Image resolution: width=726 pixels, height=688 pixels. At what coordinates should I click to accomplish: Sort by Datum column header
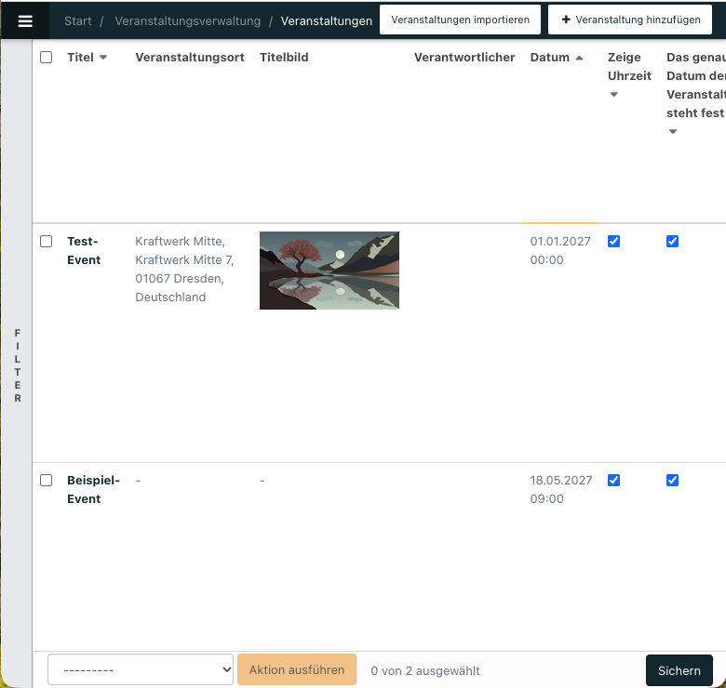point(549,58)
